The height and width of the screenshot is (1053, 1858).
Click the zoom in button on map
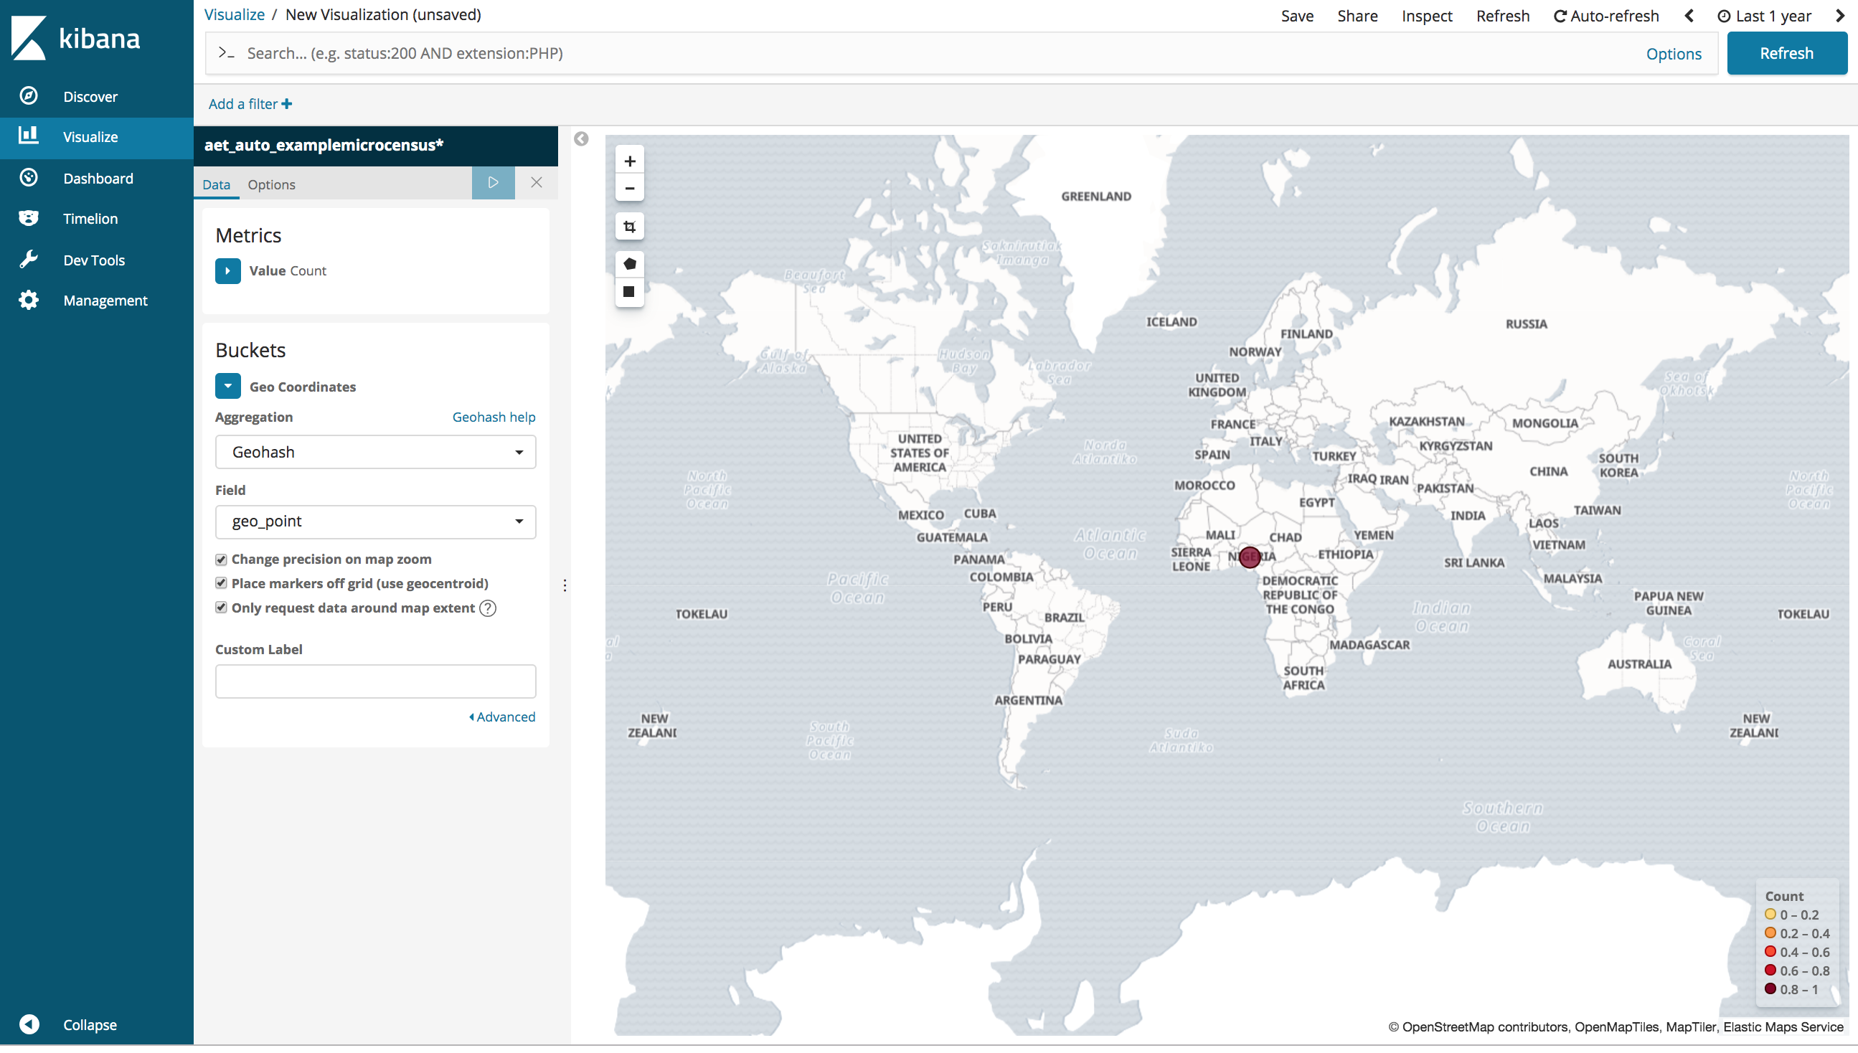[629, 159]
